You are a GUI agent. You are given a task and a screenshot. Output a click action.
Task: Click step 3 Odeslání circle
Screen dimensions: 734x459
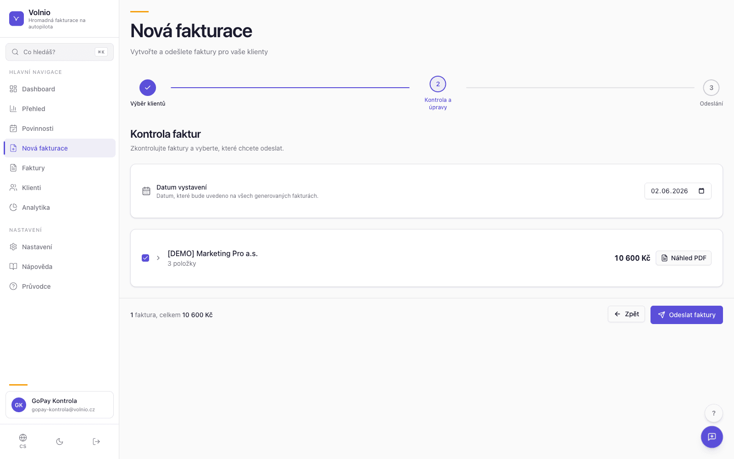pyautogui.click(x=712, y=88)
